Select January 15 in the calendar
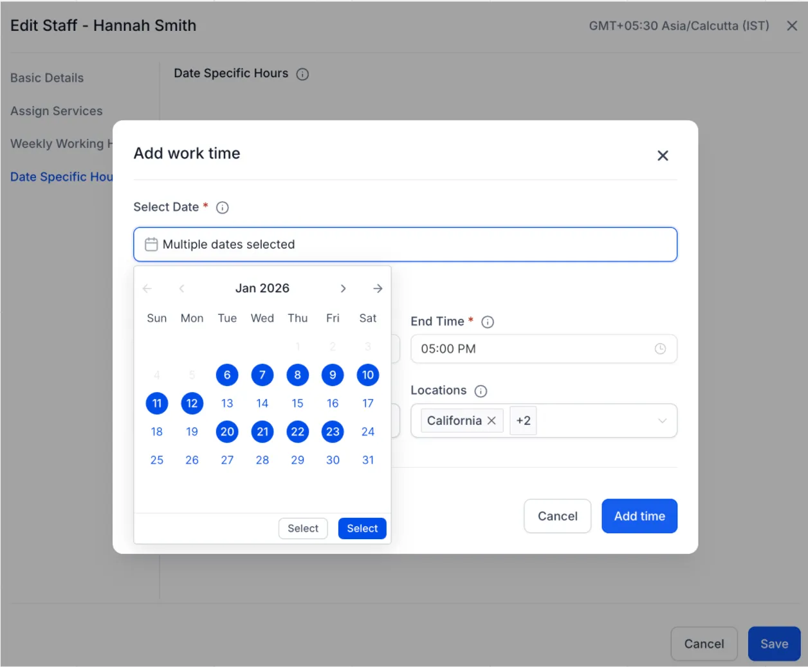The height and width of the screenshot is (667, 808). (297, 403)
